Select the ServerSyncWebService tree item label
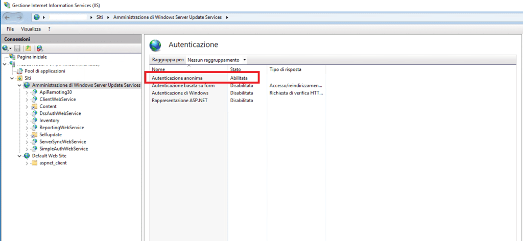 point(63,141)
